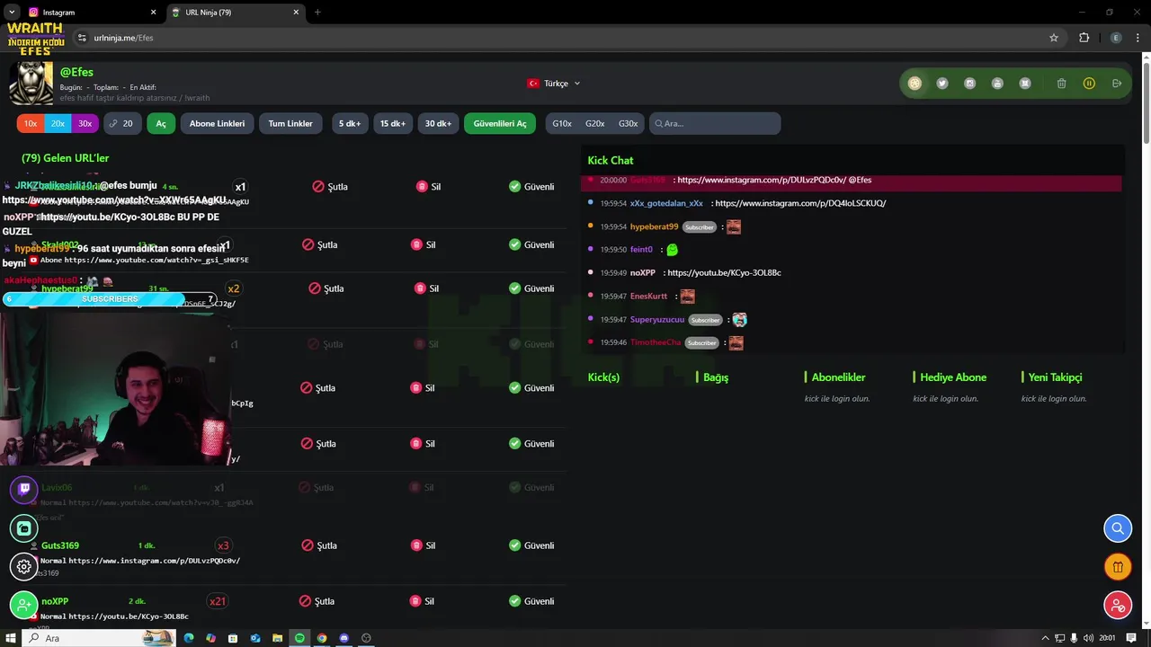1151x647 pixels.
Task: Open the Chrome three-dot menu
Action: (x=1138, y=38)
